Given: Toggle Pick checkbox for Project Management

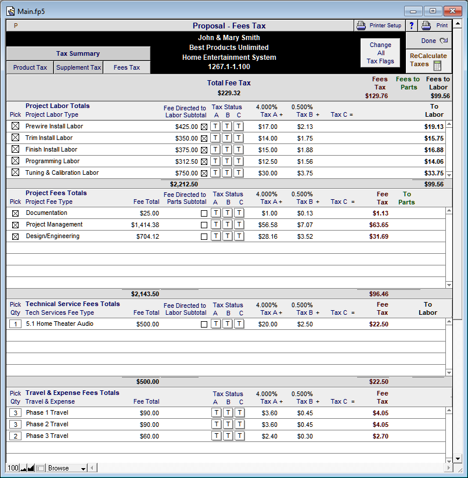Looking at the screenshot, I should (x=15, y=225).
